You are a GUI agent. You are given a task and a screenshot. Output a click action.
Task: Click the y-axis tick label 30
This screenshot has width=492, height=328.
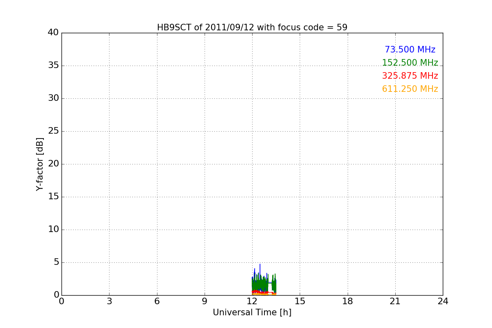[53, 98]
